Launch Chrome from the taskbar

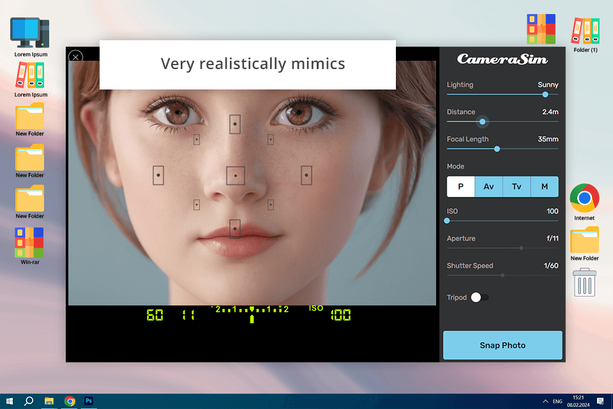coord(70,401)
